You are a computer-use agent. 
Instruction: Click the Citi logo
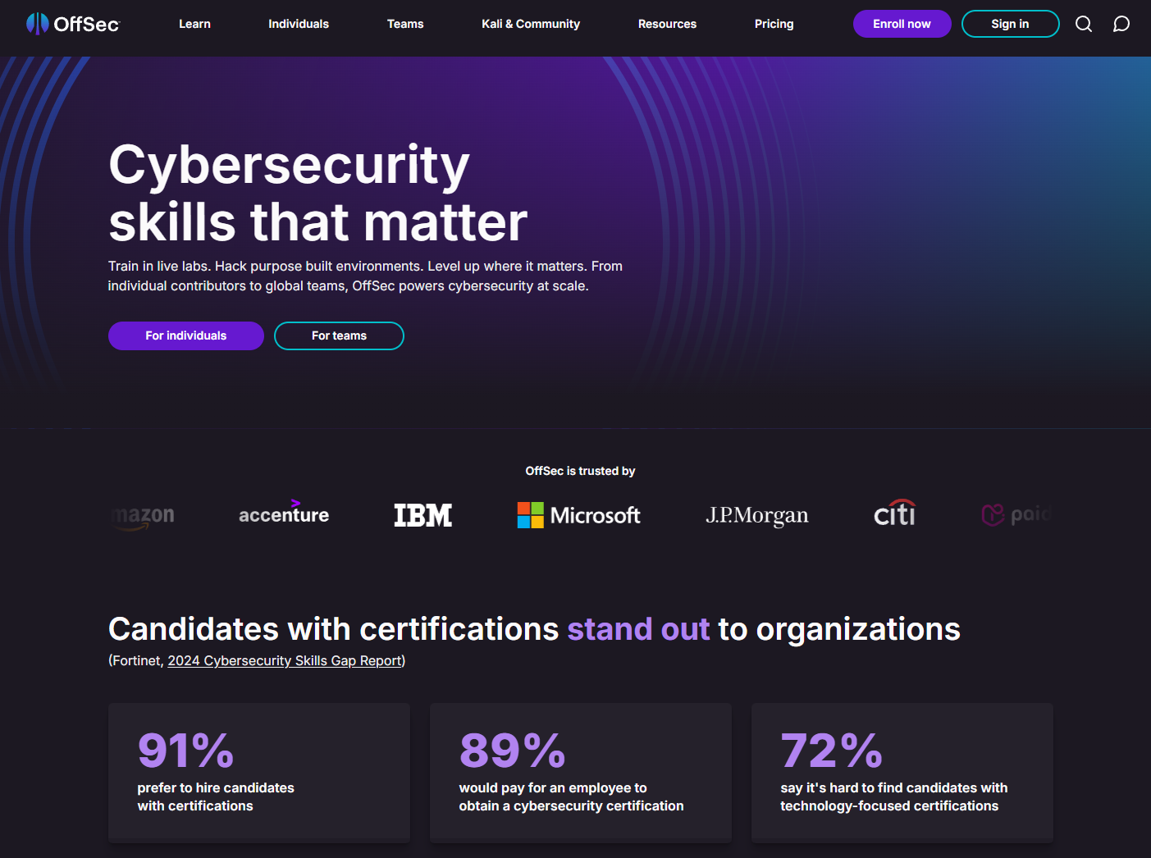894,514
